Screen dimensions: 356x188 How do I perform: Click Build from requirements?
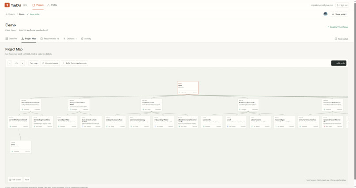pos(75,63)
